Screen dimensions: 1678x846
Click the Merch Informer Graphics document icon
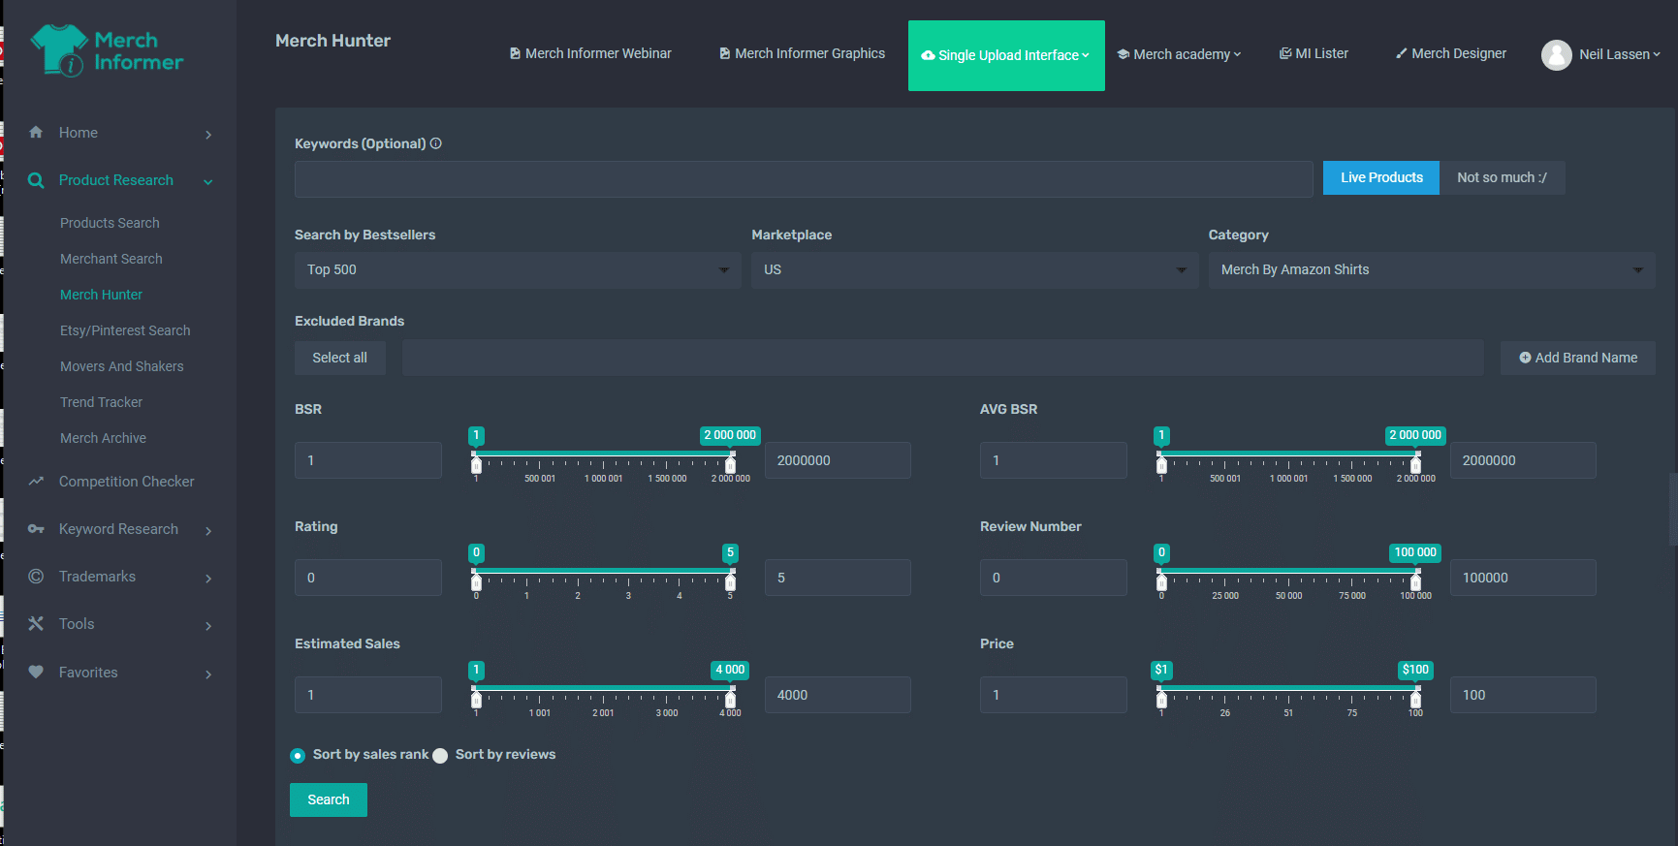pyautogui.click(x=724, y=53)
